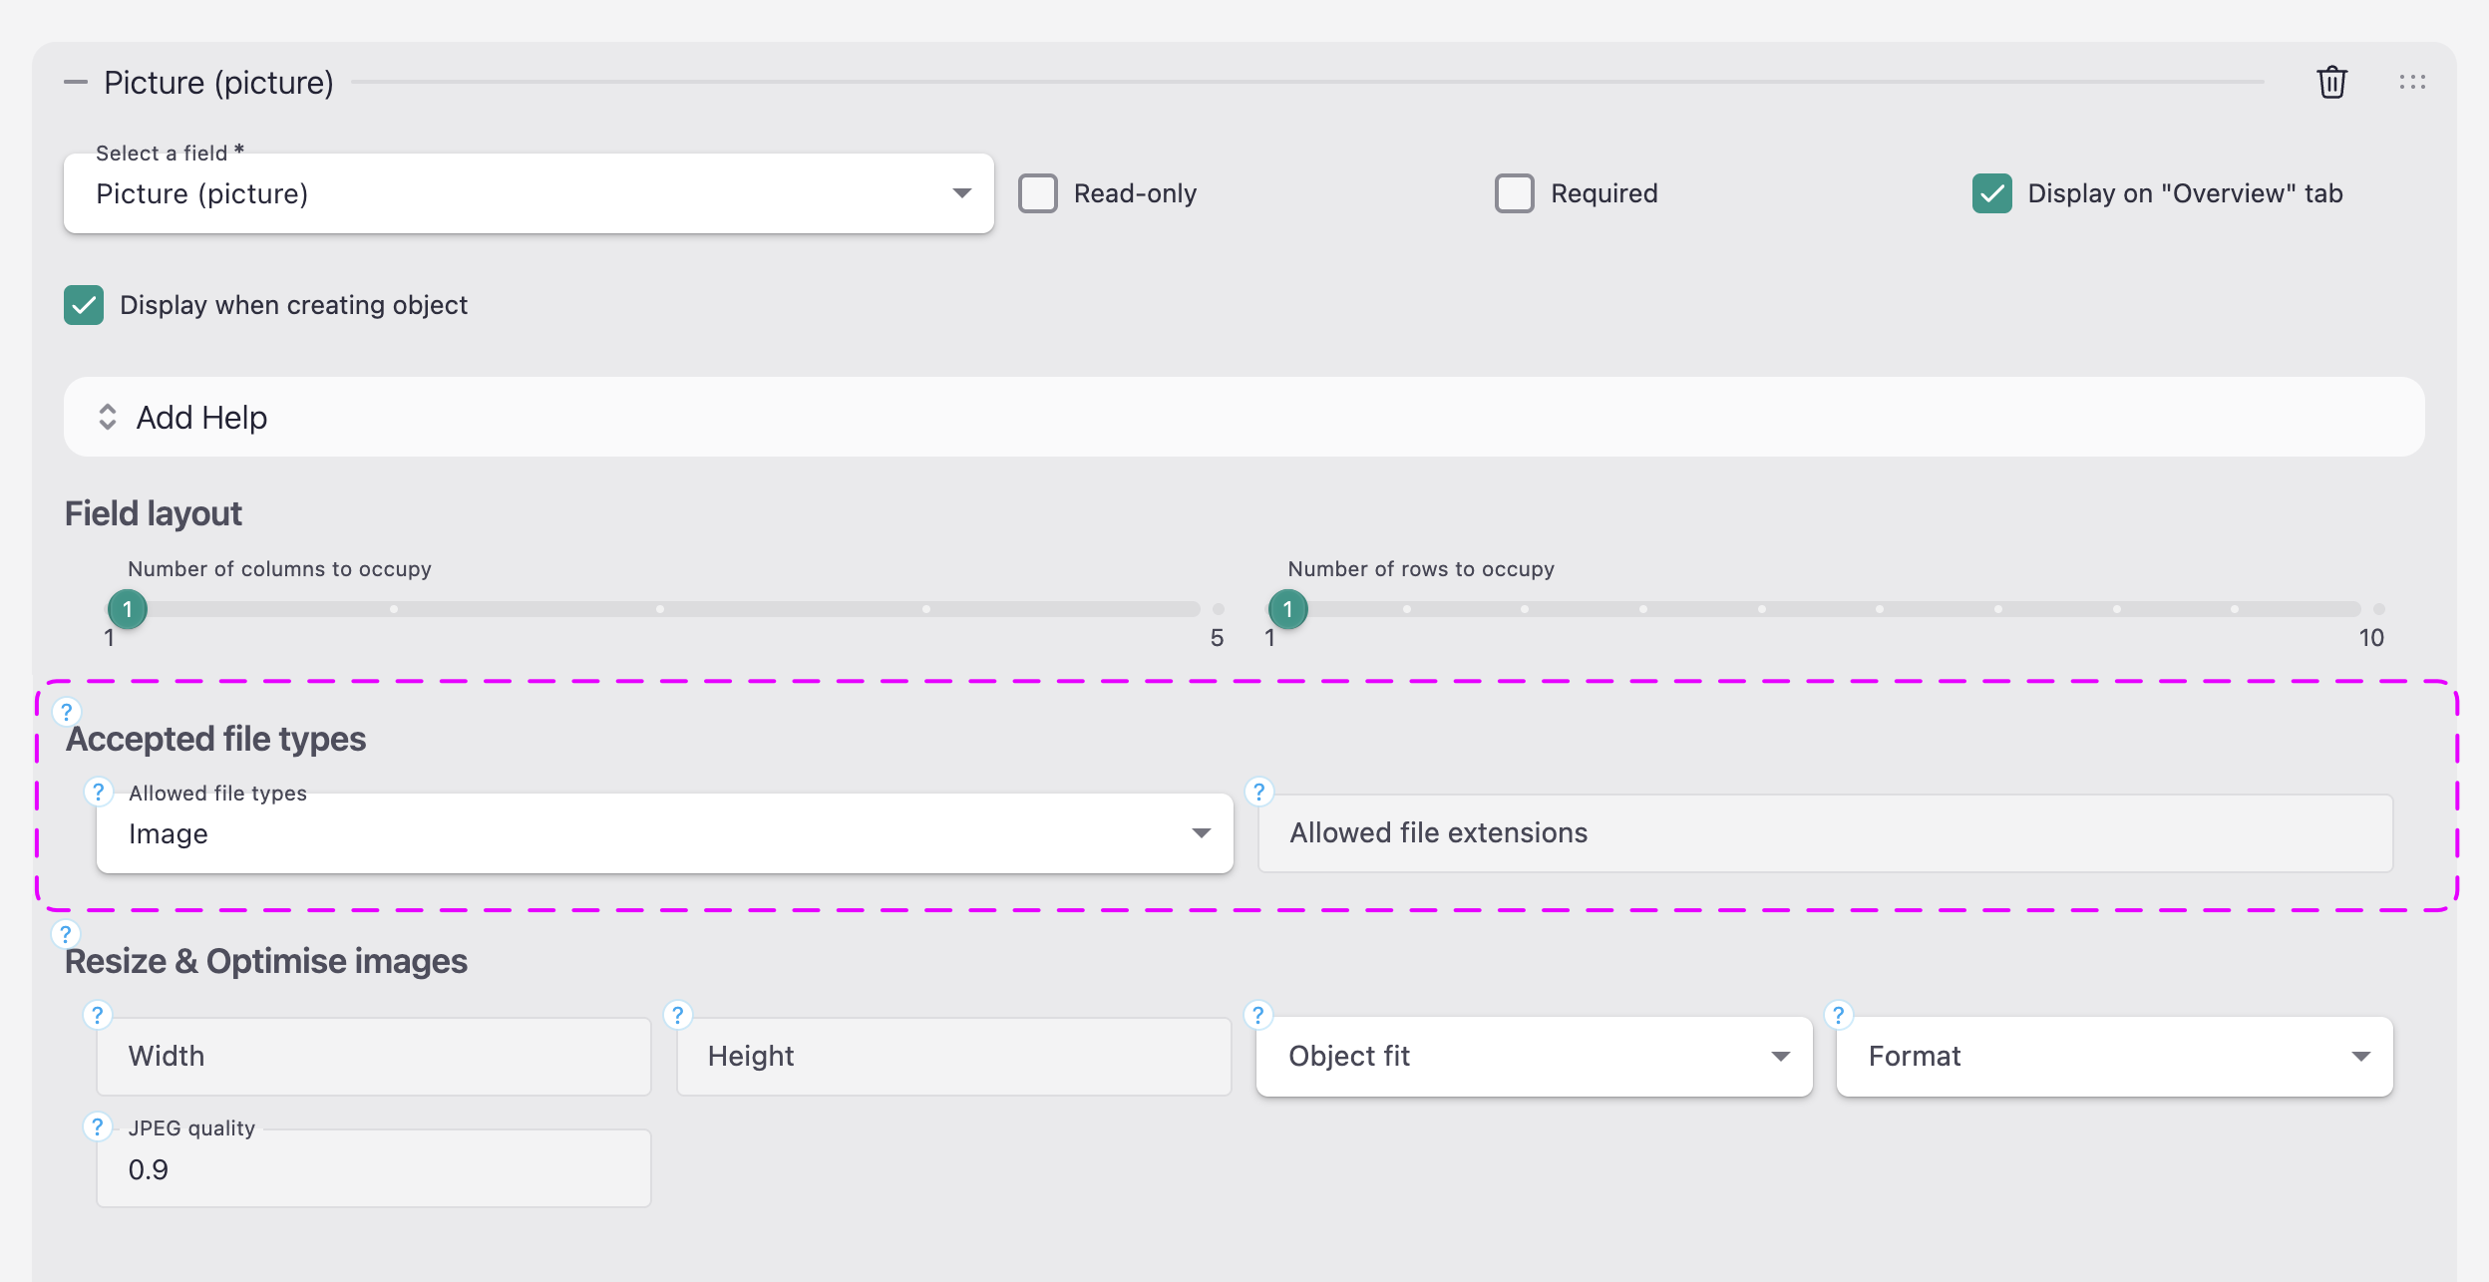Open help icon for Accepted file types
The width and height of the screenshot is (2489, 1282).
click(67, 712)
